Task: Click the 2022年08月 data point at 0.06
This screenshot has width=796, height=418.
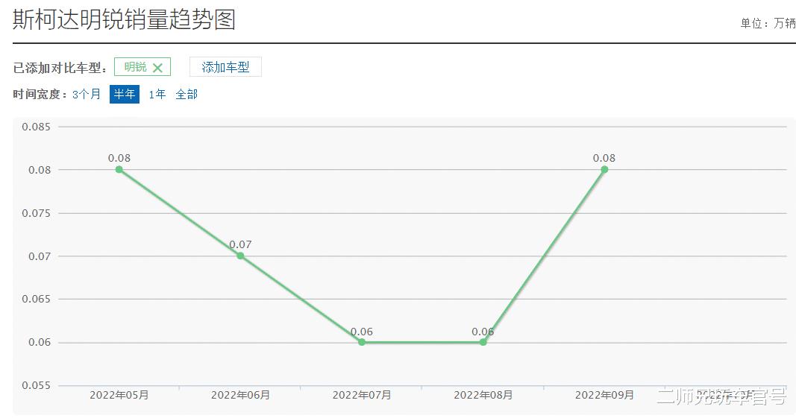Action: coord(483,343)
